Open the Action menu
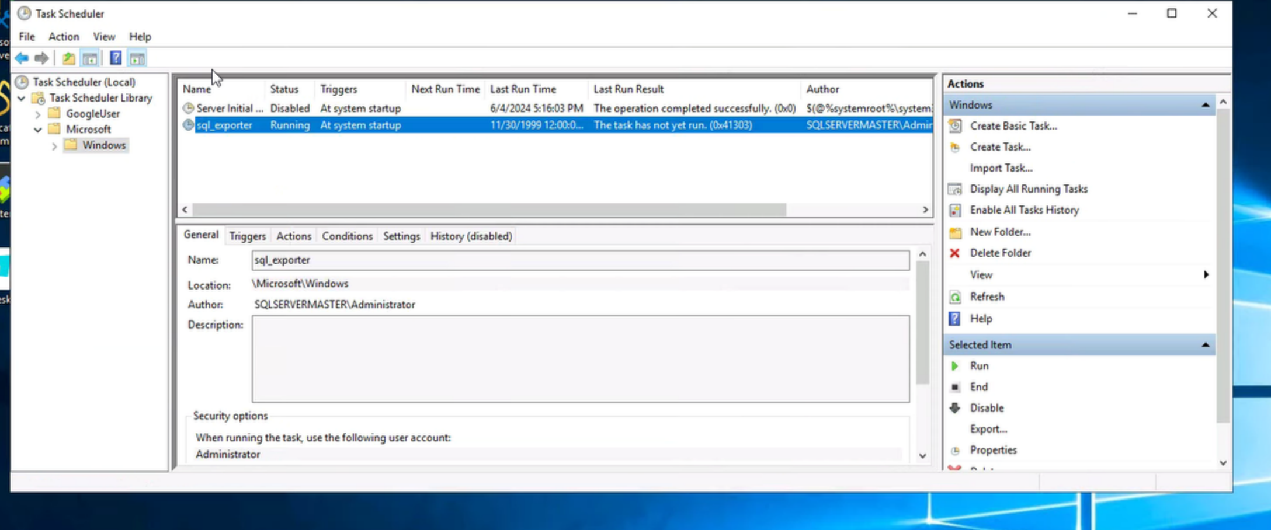The image size is (1271, 530). point(64,37)
